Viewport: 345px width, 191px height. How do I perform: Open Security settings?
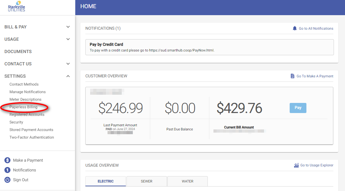pyautogui.click(x=16, y=122)
